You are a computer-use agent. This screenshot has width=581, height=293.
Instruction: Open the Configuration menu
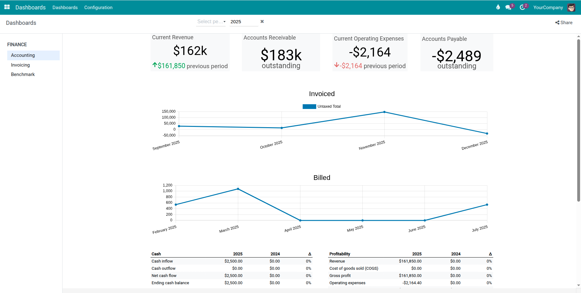pos(98,7)
